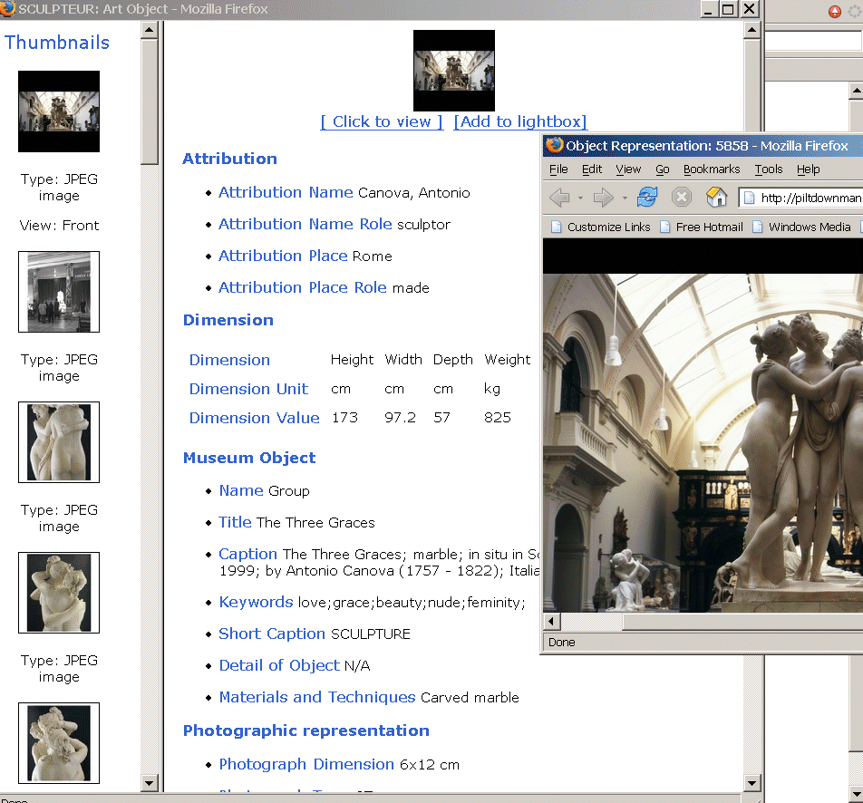Viewport: 863px width, 803px height.
Task: Select the bottom sidebar statue thumbnail
Action: tap(59, 743)
